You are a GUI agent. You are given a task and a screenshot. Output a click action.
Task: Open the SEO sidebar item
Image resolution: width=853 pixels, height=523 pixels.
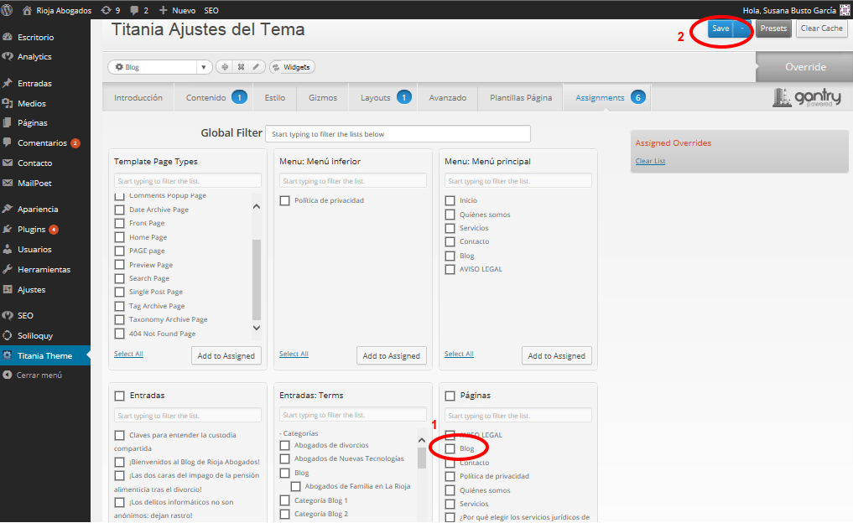click(25, 315)
